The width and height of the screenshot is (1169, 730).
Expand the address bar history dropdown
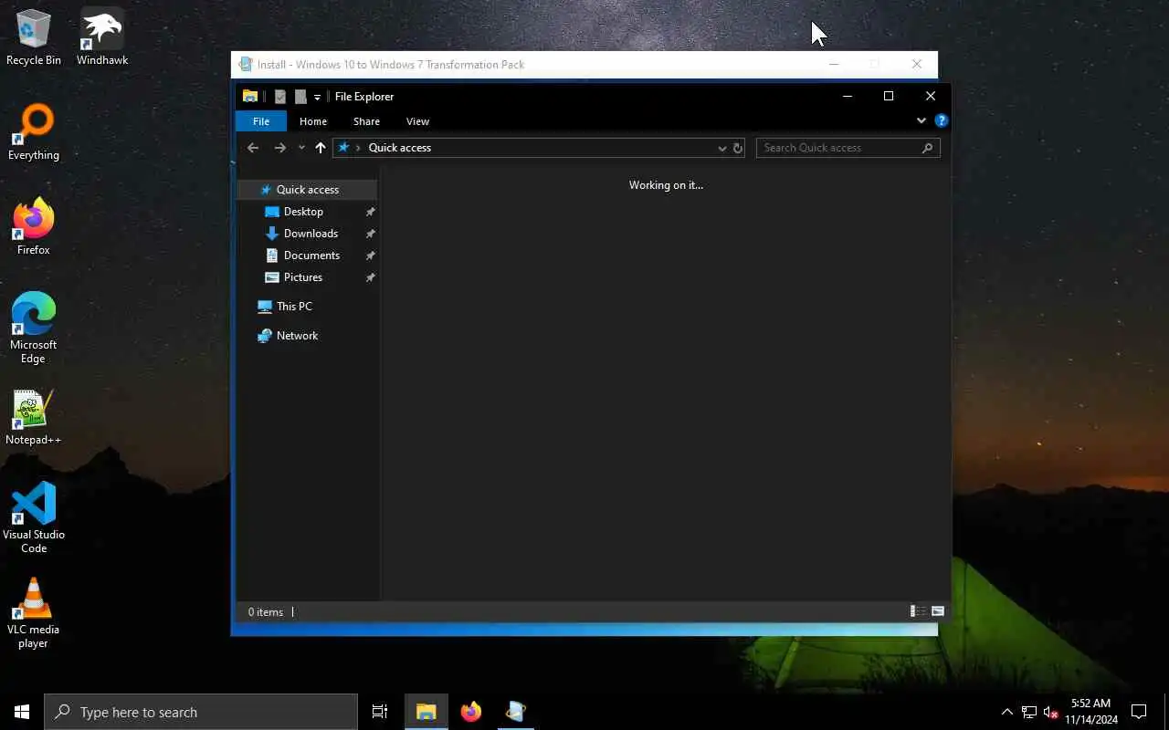[721, 148]
